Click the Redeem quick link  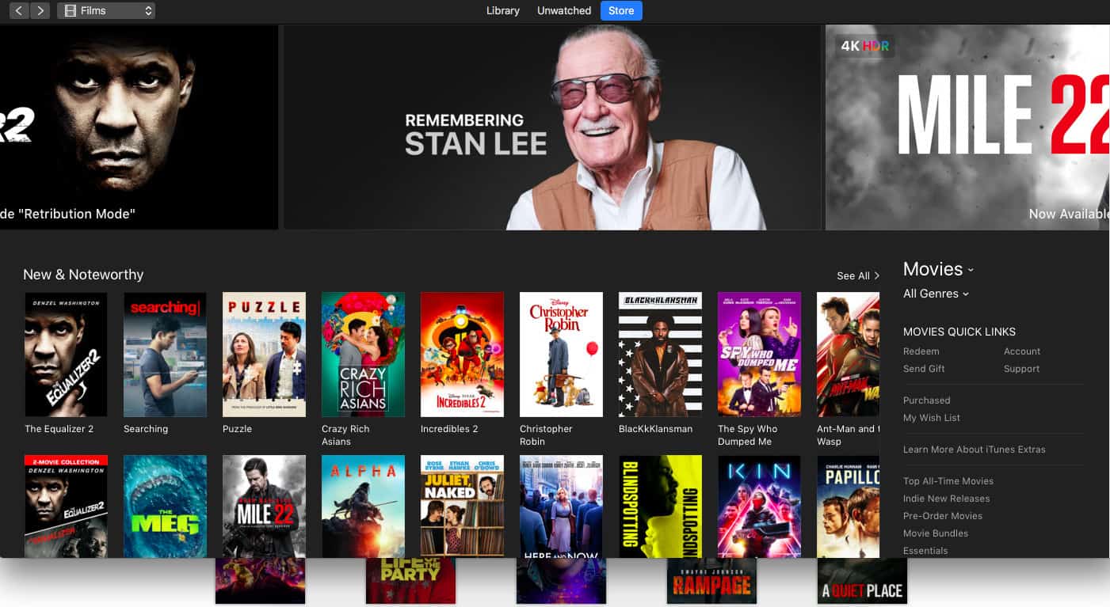(921, 351)
